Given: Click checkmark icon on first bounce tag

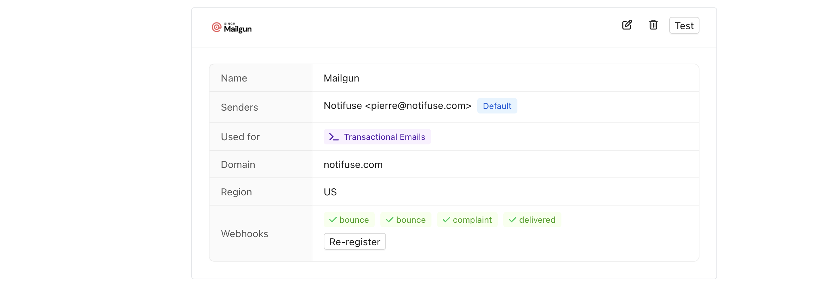Looking at the screenshot, I should tap(333, 220).
